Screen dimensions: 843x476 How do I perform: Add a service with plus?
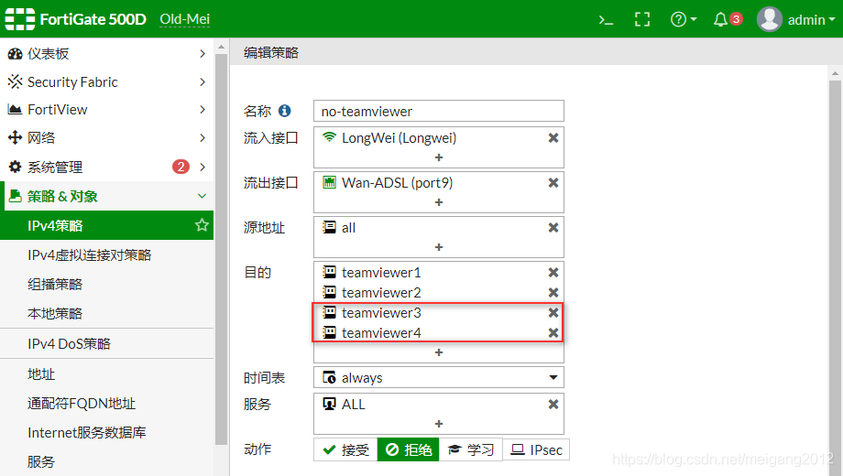[x=439, y=424]
